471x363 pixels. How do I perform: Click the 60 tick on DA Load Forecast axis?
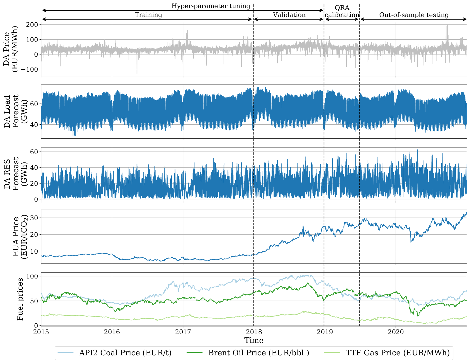(x=35, y=104)
